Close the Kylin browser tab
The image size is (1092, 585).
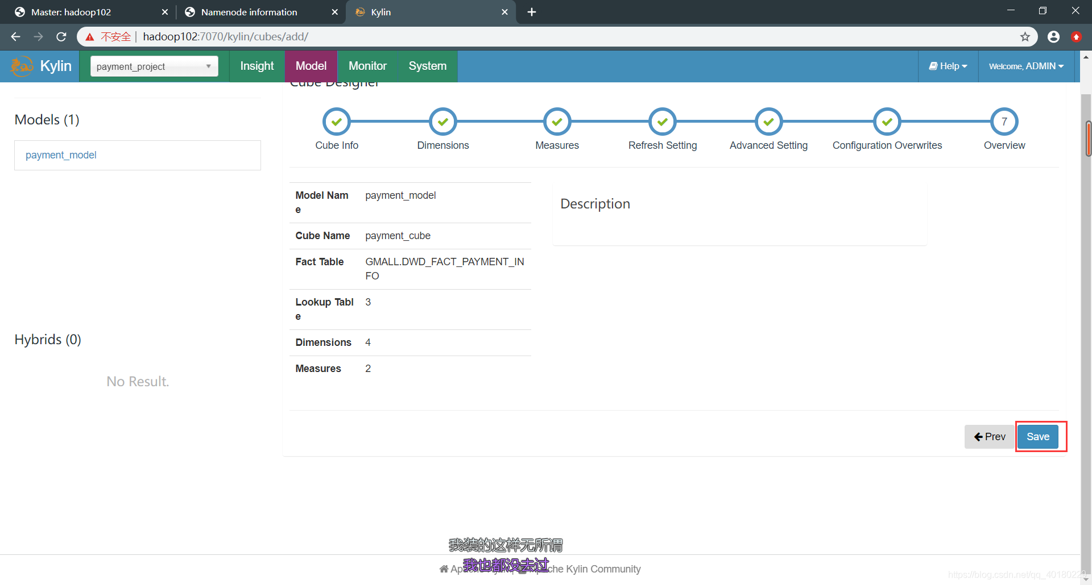pyautogui.click(x=504, y=12)
